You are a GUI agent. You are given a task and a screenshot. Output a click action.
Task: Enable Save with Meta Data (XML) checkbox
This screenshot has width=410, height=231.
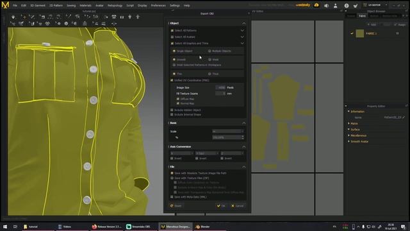[172, 197]
